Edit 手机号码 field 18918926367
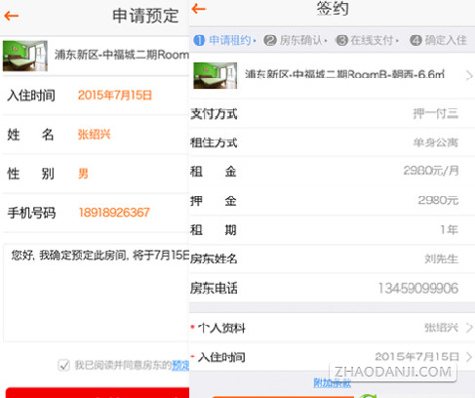 click(x=114, y=213)
